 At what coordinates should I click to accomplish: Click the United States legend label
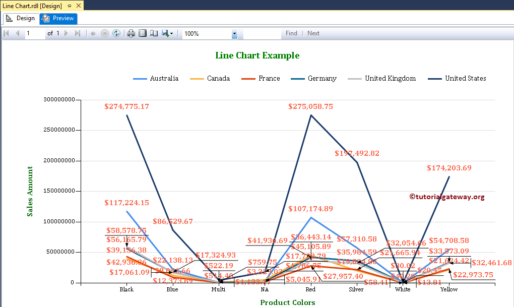(x=466, y=78)
